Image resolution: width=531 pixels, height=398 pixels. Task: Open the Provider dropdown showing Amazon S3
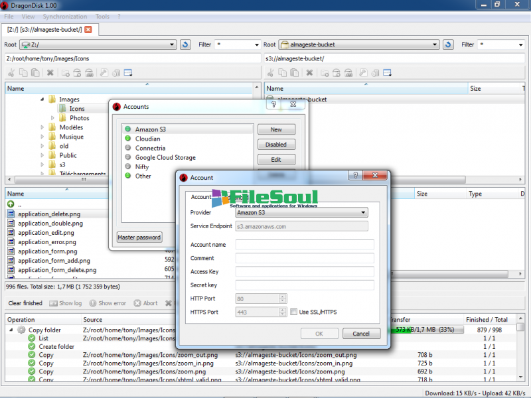302,212
